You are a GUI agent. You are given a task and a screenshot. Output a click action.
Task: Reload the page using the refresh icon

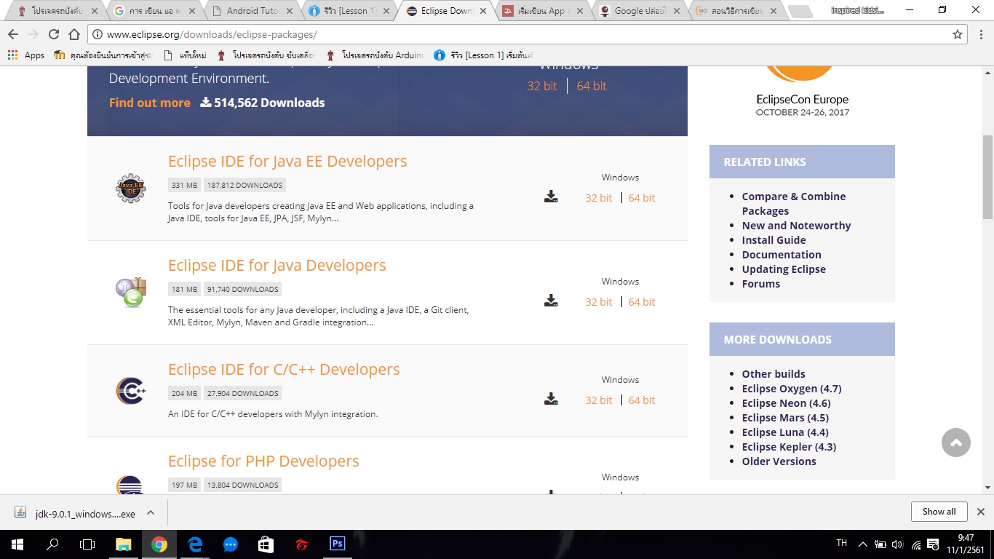(54, 34)
